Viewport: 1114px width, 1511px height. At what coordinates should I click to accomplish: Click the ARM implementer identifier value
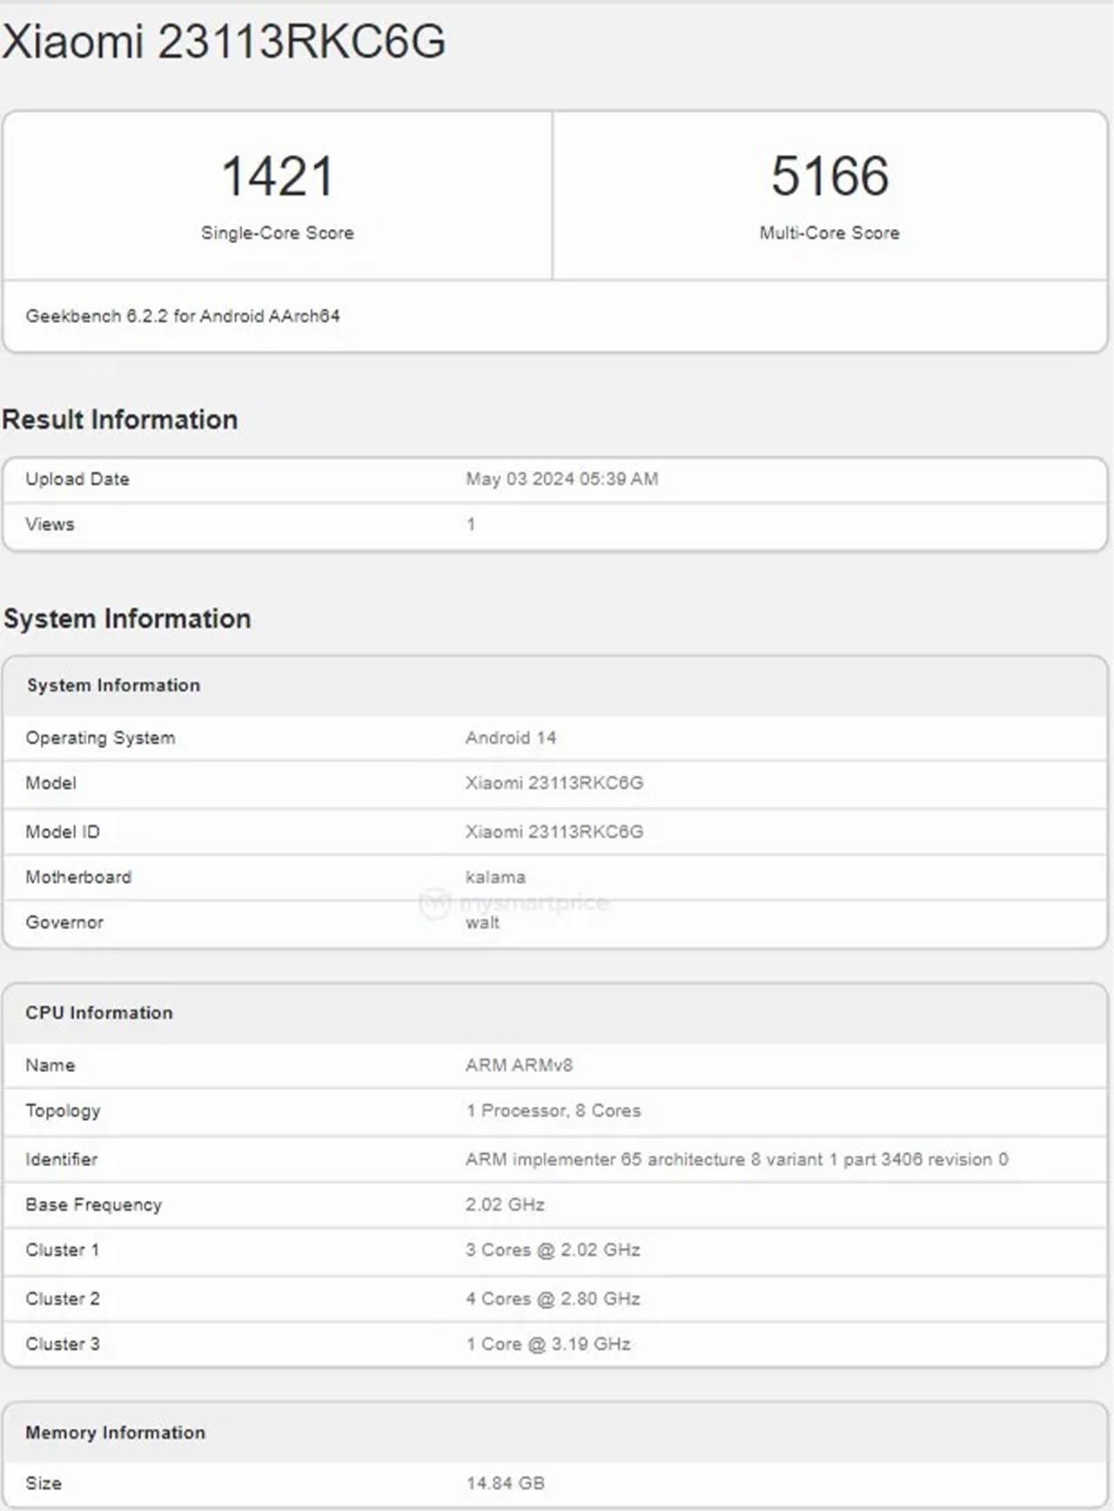[736, 1159]
